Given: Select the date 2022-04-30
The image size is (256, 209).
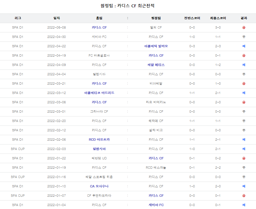Looking at the screenshot, I should coord(57,37).
